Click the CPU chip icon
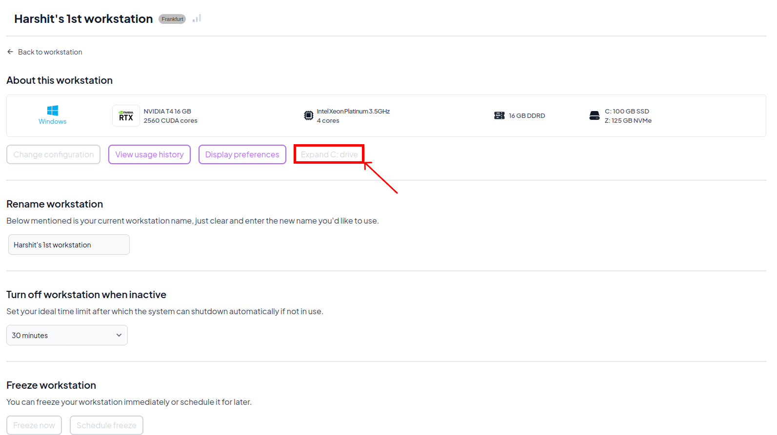This screenshot has height=435, width=777. pos(308,115)
